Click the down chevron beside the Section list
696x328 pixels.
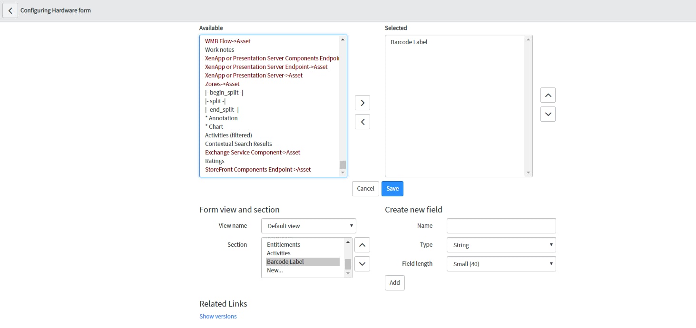click(x=362, y=263)
